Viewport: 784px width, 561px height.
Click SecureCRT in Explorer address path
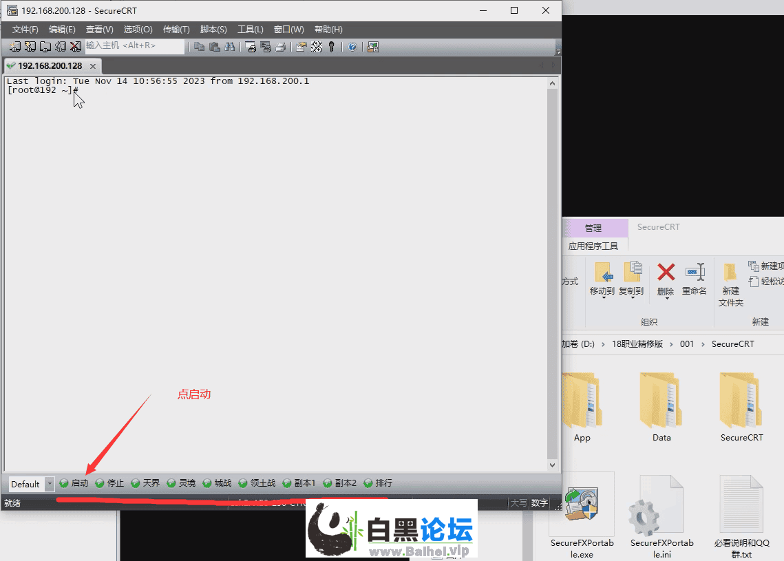pyautogui.click(x=732, y=344)
